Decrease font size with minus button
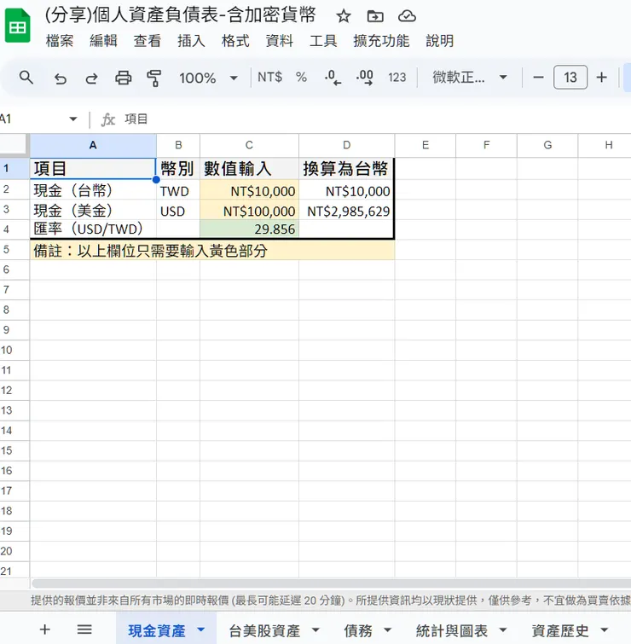This screenshot has height=644, width=631. (538, 78)
